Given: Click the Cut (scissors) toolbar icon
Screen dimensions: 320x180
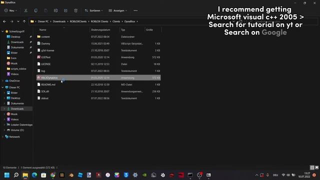Looking at the screenshot, I should 25,10.
